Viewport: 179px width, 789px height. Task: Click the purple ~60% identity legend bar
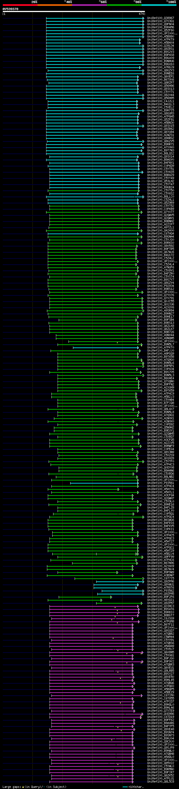click(90, 5)
